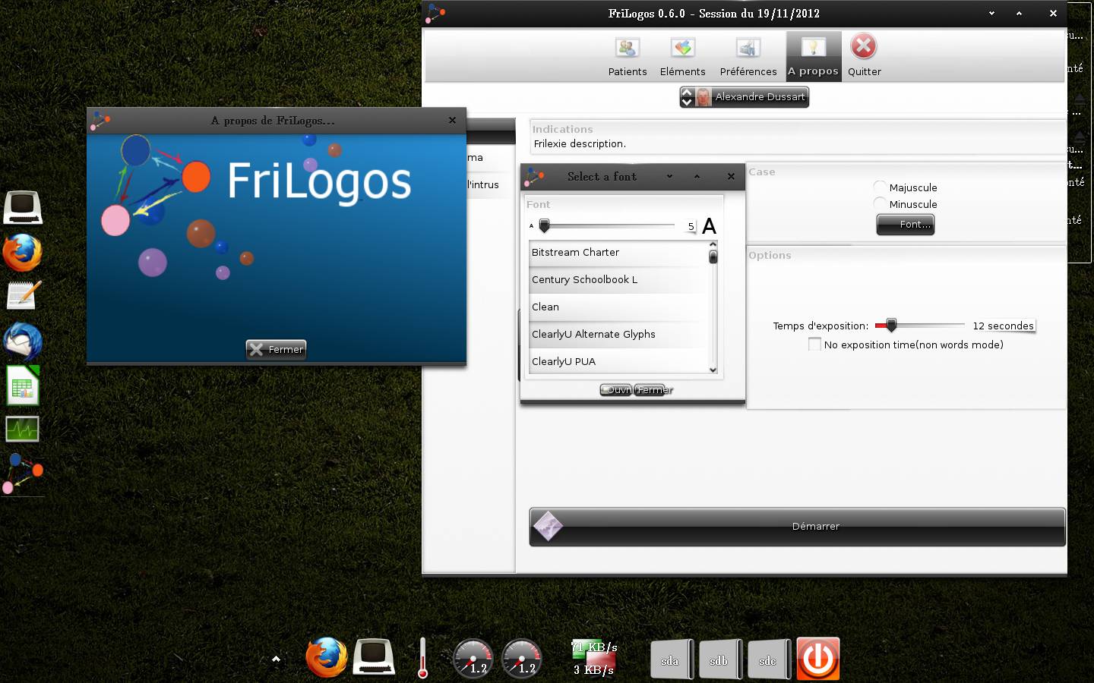This screenshot has width=1094, height=683.
Task: Open Préférences from the FriLogos toolbar
Action: 748,56
